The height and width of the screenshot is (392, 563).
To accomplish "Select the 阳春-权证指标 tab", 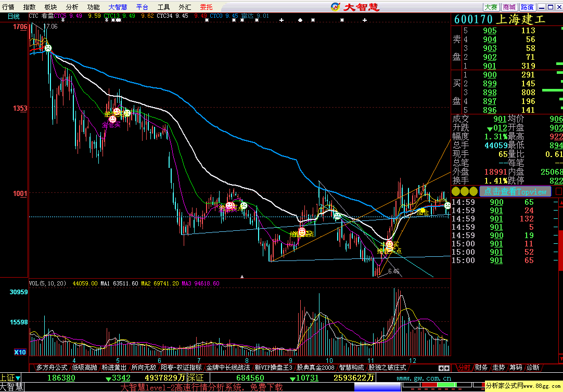I will (x=181, y=368).
